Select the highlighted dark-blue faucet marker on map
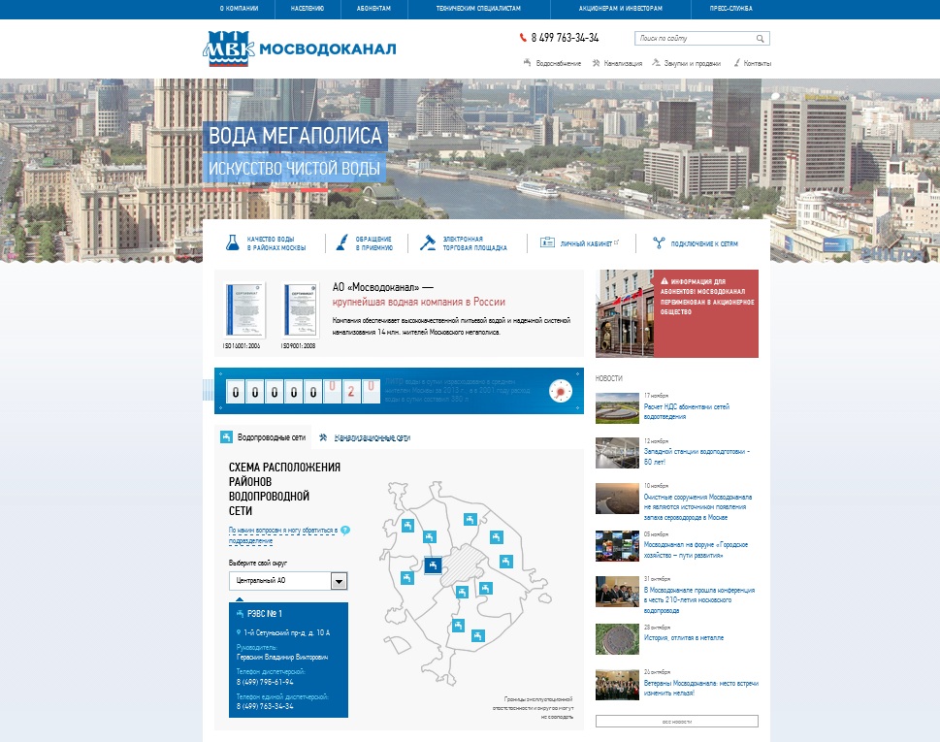Screen dimensions: 940x742 [x=433, y=565]
